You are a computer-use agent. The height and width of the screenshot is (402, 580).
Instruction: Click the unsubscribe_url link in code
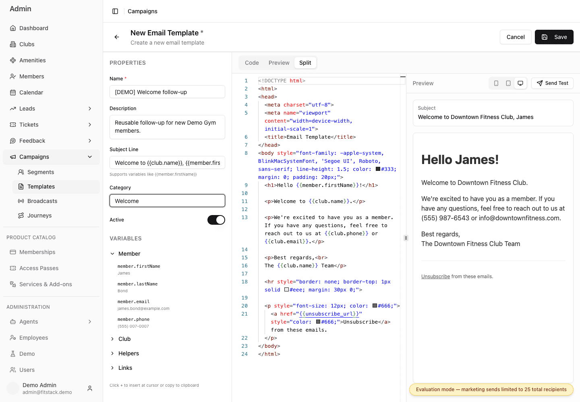329,314
